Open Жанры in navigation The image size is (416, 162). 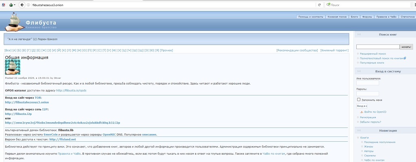(369, 146)
